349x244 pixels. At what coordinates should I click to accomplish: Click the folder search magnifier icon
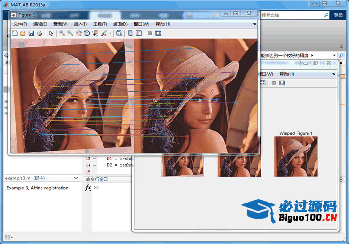tap(341, 55)
